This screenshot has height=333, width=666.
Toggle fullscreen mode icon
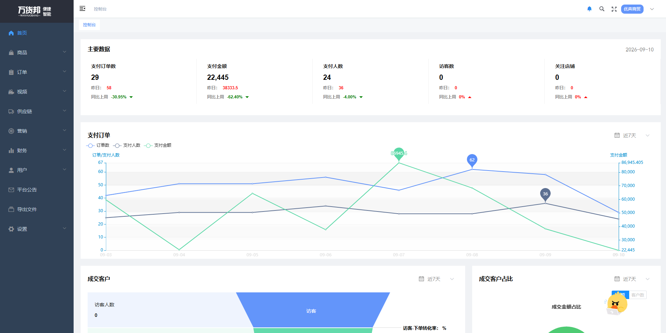(x=614, y=9)
